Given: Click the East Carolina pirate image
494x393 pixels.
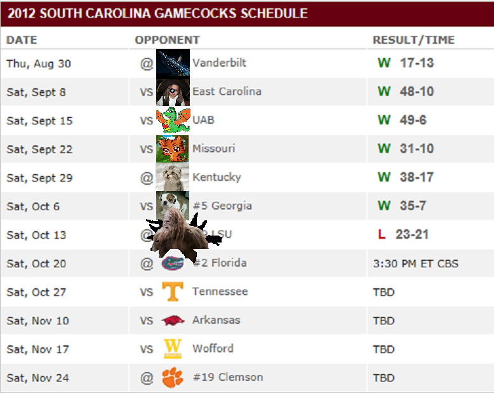Looking at the screenshot, I should click(173, 91).
